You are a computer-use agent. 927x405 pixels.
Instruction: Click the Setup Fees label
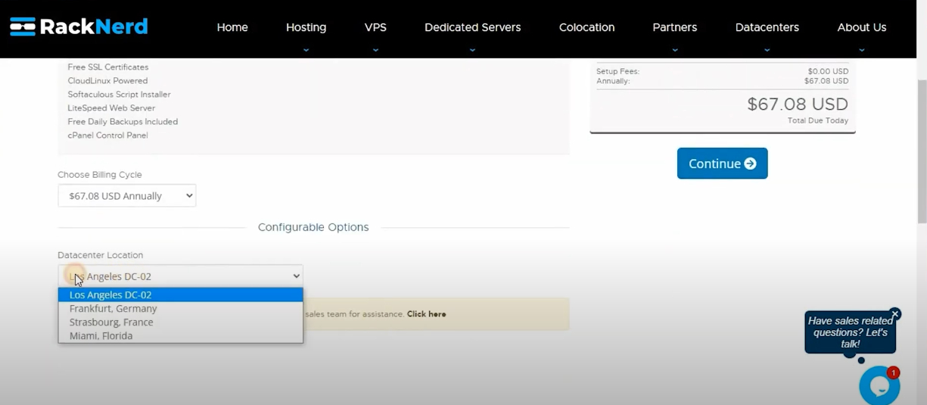(x=617, y=72)
